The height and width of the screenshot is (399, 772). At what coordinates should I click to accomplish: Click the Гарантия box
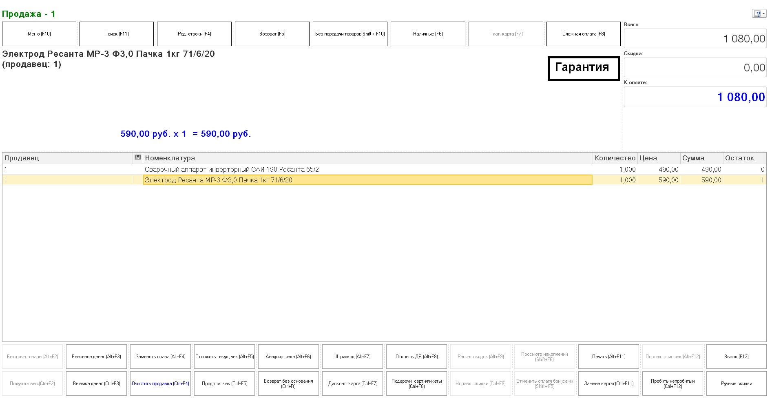[583, 68]
